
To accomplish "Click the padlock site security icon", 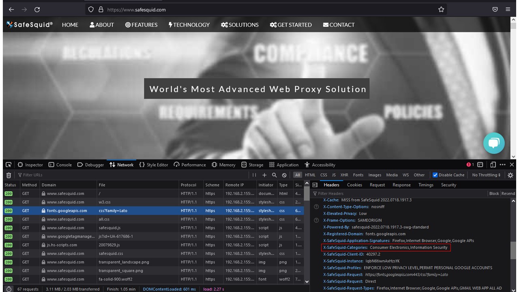I will (100, 9).
